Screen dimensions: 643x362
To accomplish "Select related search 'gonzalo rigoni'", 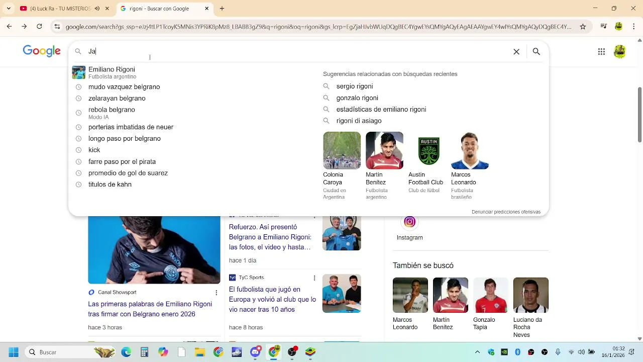I will pyautogui.click(x=357, y=98).
